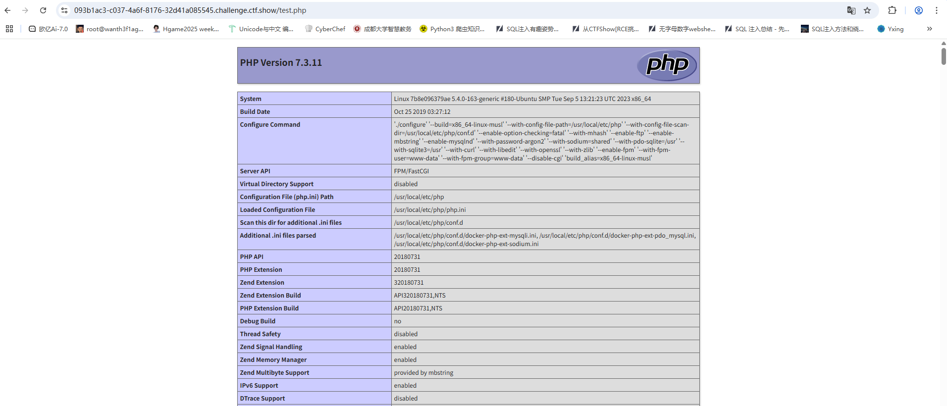The width and height of the screenshot is (947, 406).
Task: Open the Hgame2025 week bookmark
Action: [x=186, y=29]
